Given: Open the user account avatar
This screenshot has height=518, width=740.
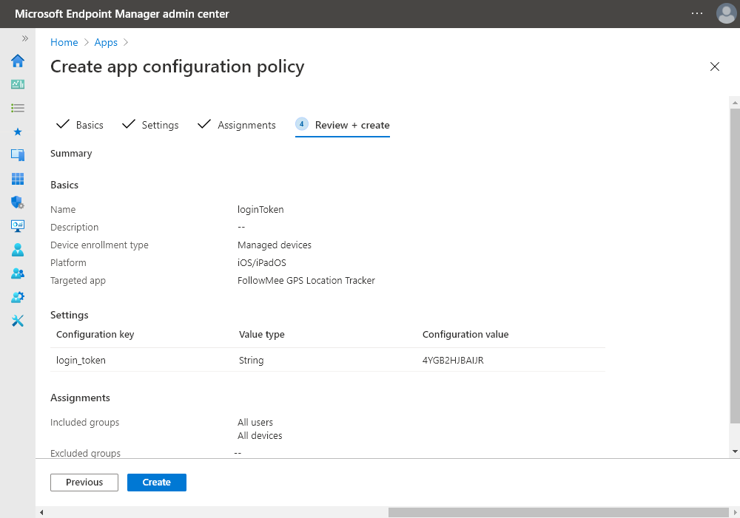Looking at the screenshot, I should (x=726, y=13).
